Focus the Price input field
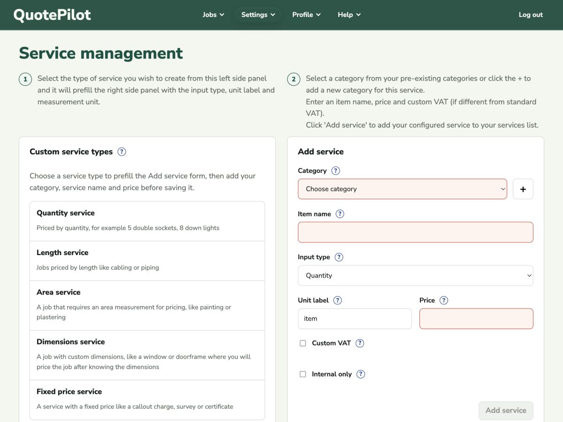Image resolution: width=563 pixels, height=422 pixels. [x=476, y=318]
